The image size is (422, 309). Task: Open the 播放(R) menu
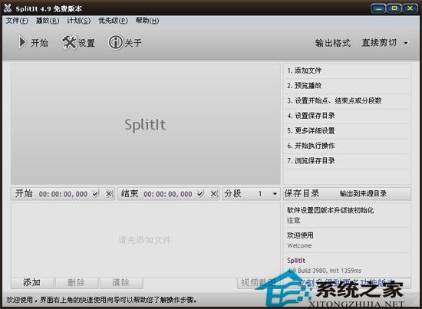pyautogui.click(x=48, y=21)
